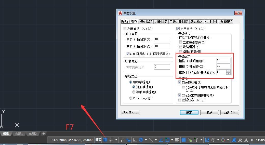Open selection filtering dropdown arrow
265x145 pixels.
218,140
